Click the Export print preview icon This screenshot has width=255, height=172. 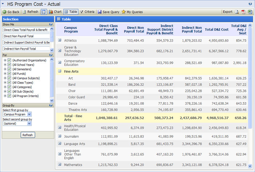coord(237,12)
